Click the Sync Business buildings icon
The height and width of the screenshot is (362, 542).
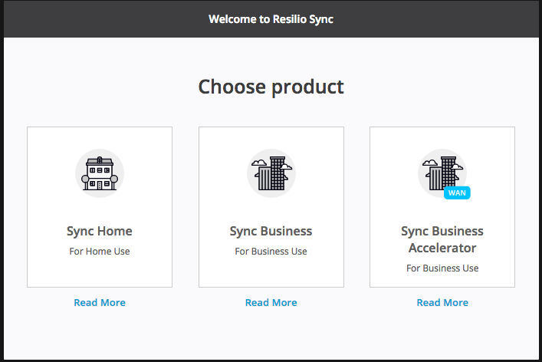[x=271, y=173]
